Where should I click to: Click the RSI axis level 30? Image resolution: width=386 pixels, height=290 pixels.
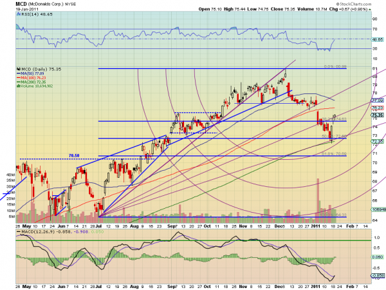(374, 48)
